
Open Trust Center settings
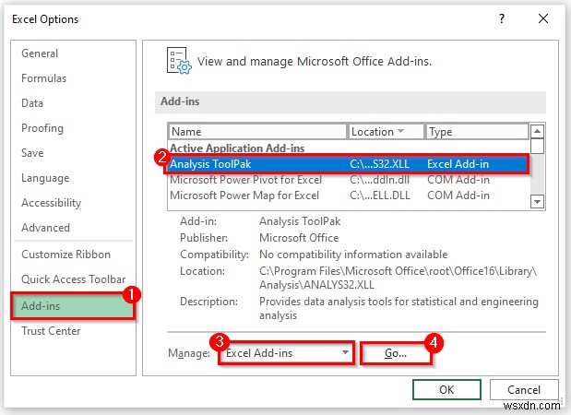pyautogui.click(x=51, y=331)
